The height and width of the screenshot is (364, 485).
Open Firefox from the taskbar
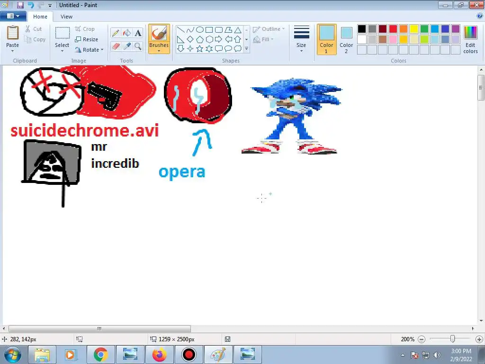coord(159,355)
